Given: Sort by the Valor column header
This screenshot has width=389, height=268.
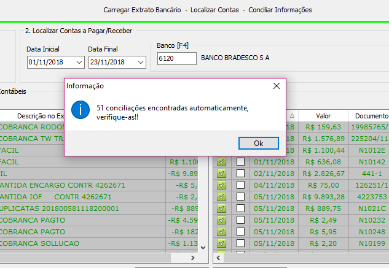Looking at the screenshot, I should coord(323,116).
